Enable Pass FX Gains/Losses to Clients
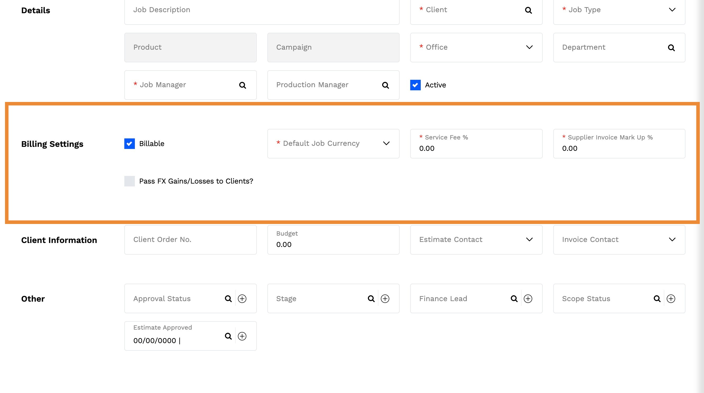The image size is (704, 393). [130, 181]
